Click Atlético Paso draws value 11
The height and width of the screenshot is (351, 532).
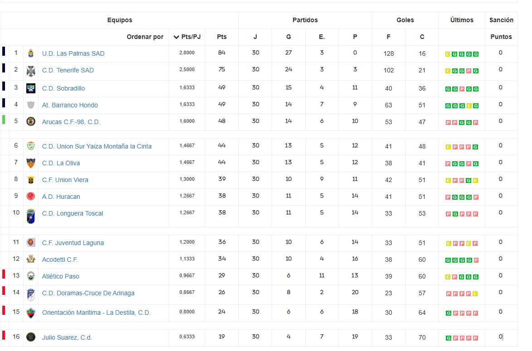pos(322,275)
